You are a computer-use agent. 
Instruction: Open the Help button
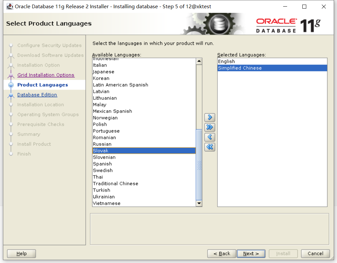[21, 253]
